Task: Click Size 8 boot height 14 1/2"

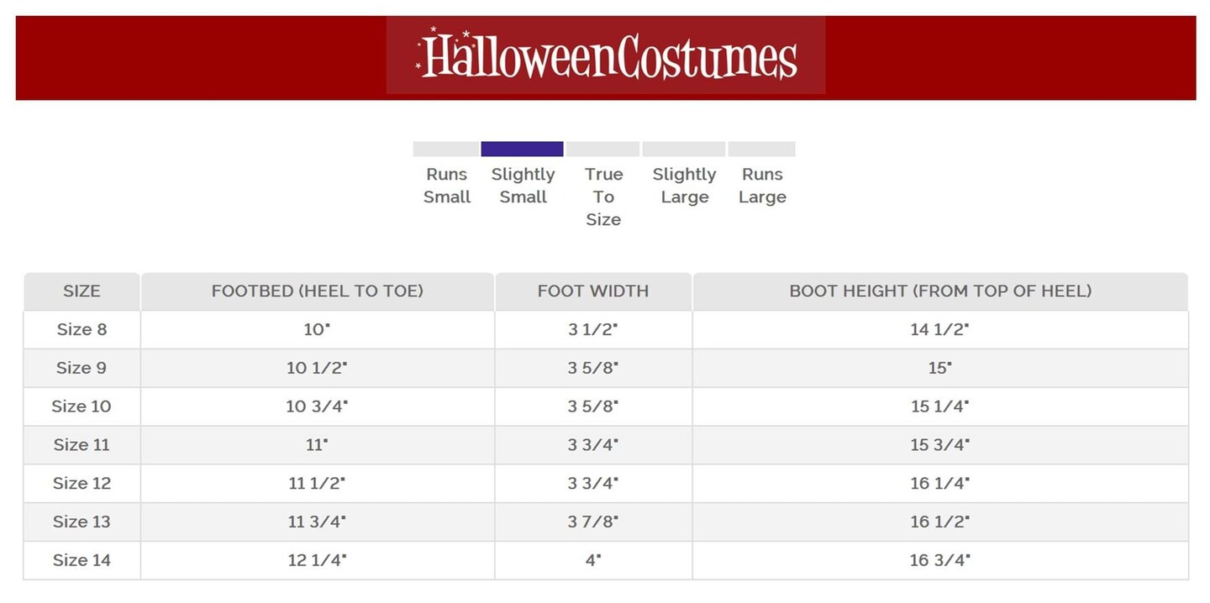Action: click(939, 329)
